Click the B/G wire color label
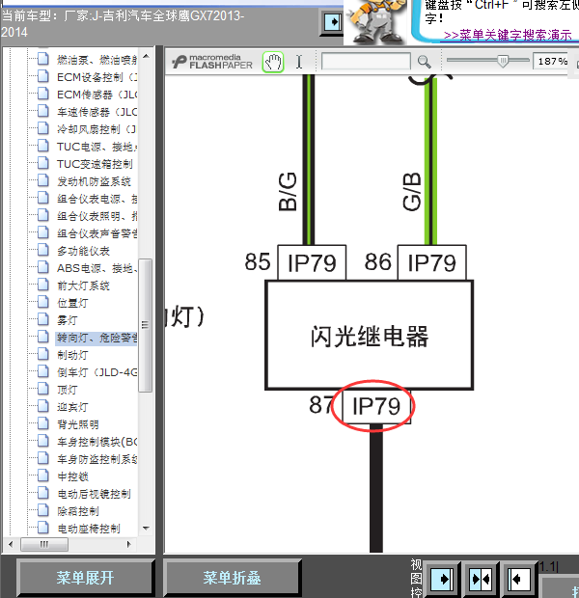Screen dimensions: 579x598 288,191
